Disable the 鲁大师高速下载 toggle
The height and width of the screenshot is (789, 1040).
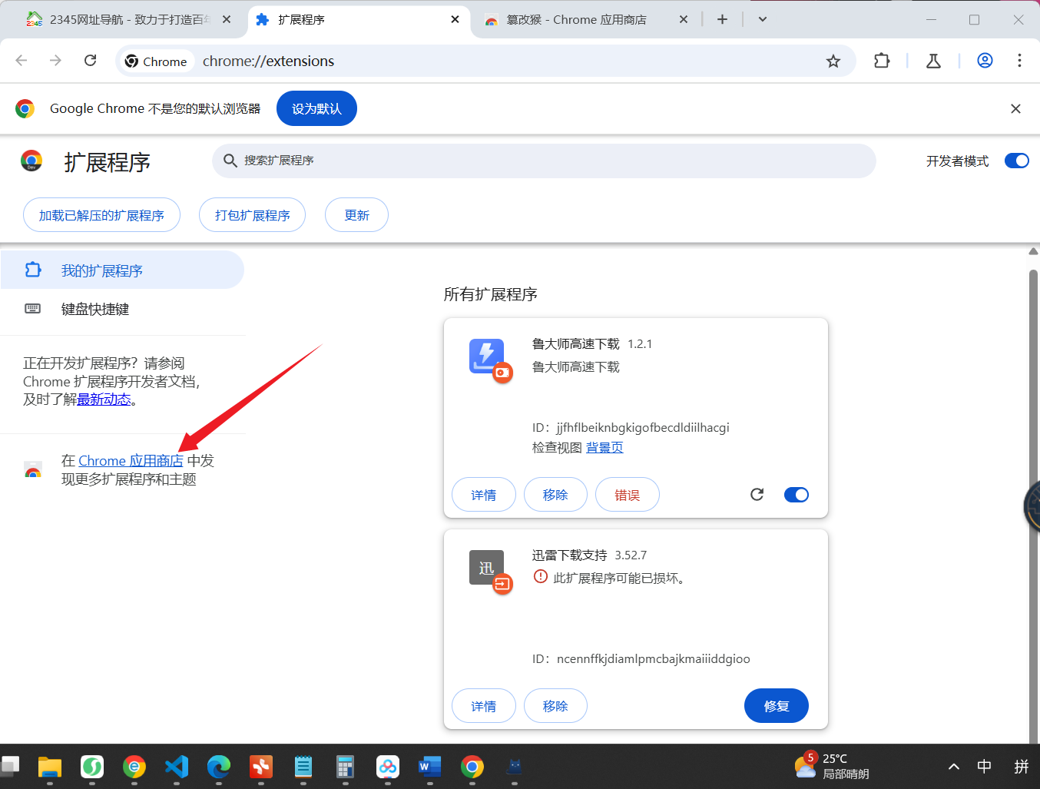click(x=797, y=495)
